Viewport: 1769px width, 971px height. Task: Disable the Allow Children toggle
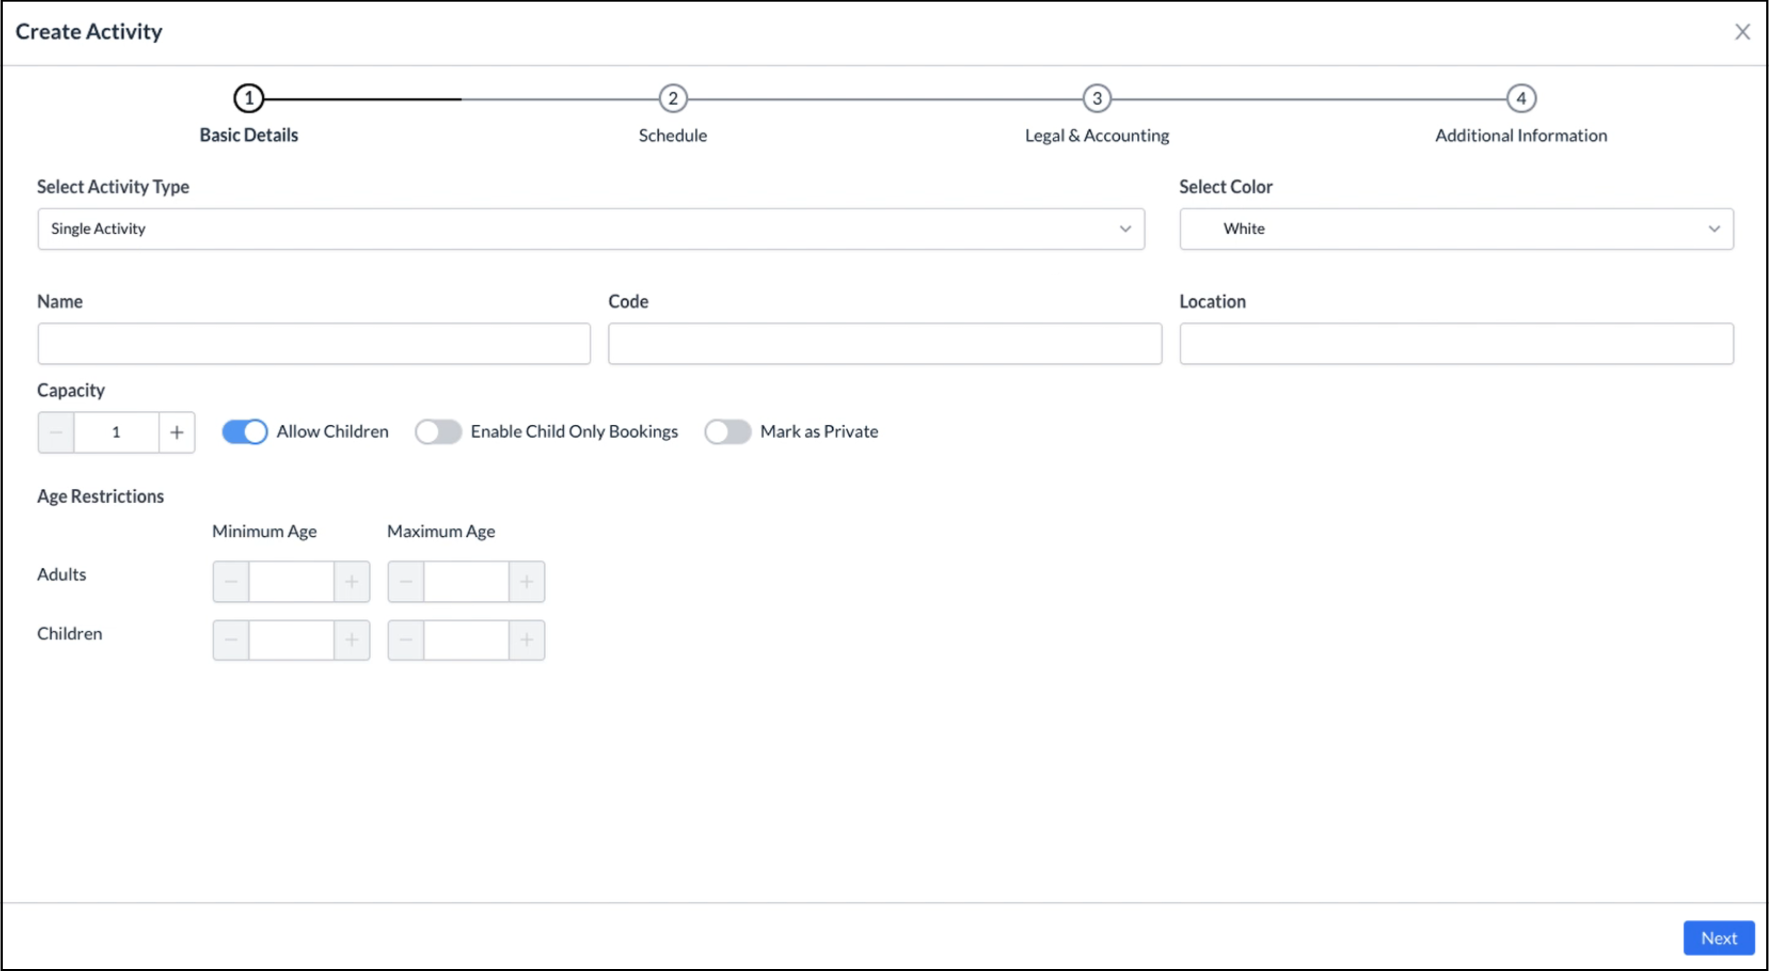click(244, 431)
